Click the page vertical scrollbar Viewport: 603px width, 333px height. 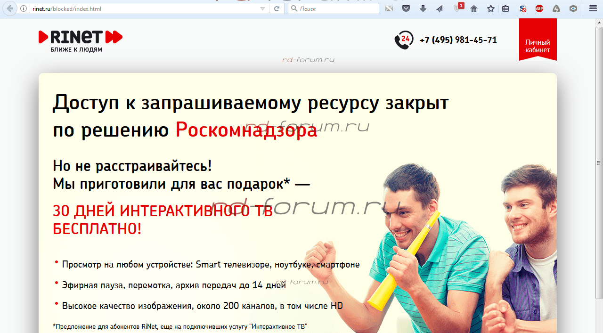[x=599, y=188]
